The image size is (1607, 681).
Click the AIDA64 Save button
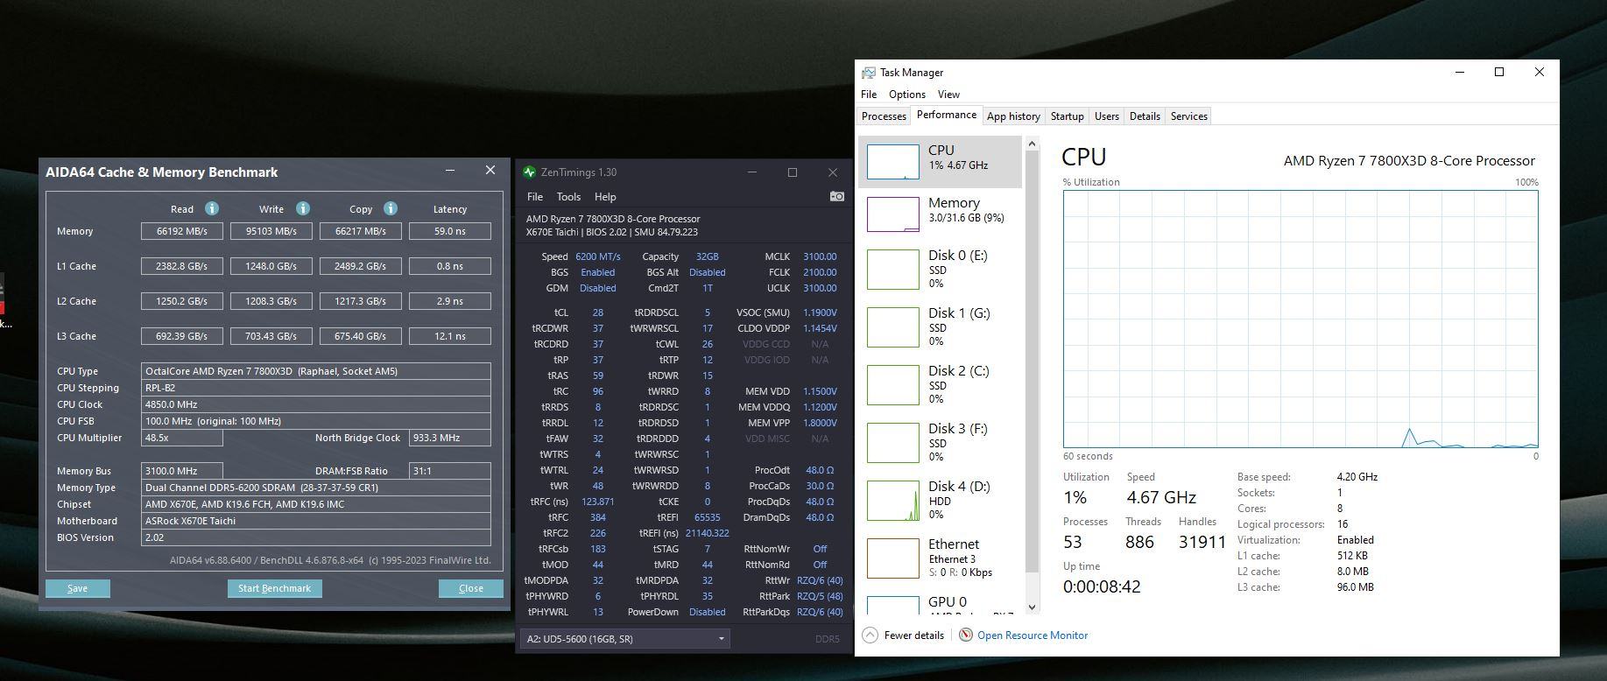(x=78, y=588)
